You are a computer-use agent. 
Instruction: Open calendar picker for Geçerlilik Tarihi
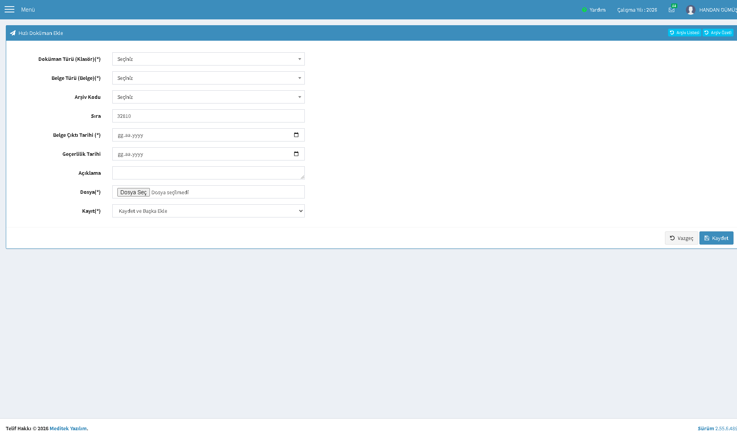click(x=296, y=154)
